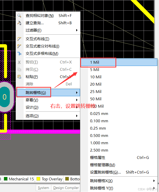Click the interactive routing icon beside 交互式布线
Image resolution: width=159 pixels, height=192 pixels.
[19, 39]
